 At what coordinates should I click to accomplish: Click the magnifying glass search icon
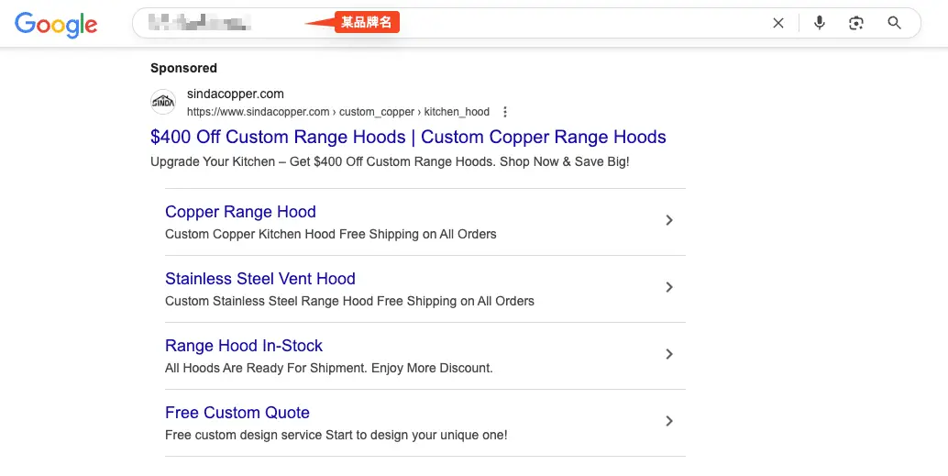click(x=894, y=23)
